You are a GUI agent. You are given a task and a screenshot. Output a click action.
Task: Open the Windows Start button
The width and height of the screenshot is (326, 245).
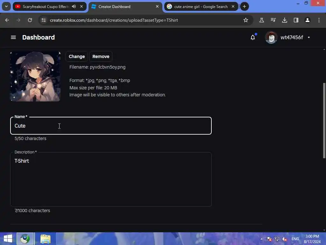[x=8, y=239]
